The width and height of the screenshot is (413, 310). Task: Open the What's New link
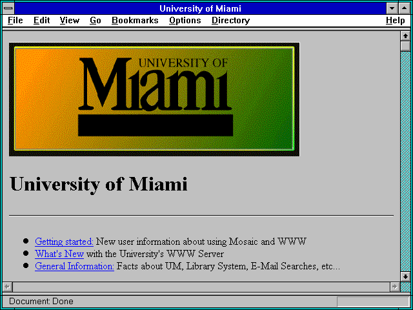pos(59,254)
